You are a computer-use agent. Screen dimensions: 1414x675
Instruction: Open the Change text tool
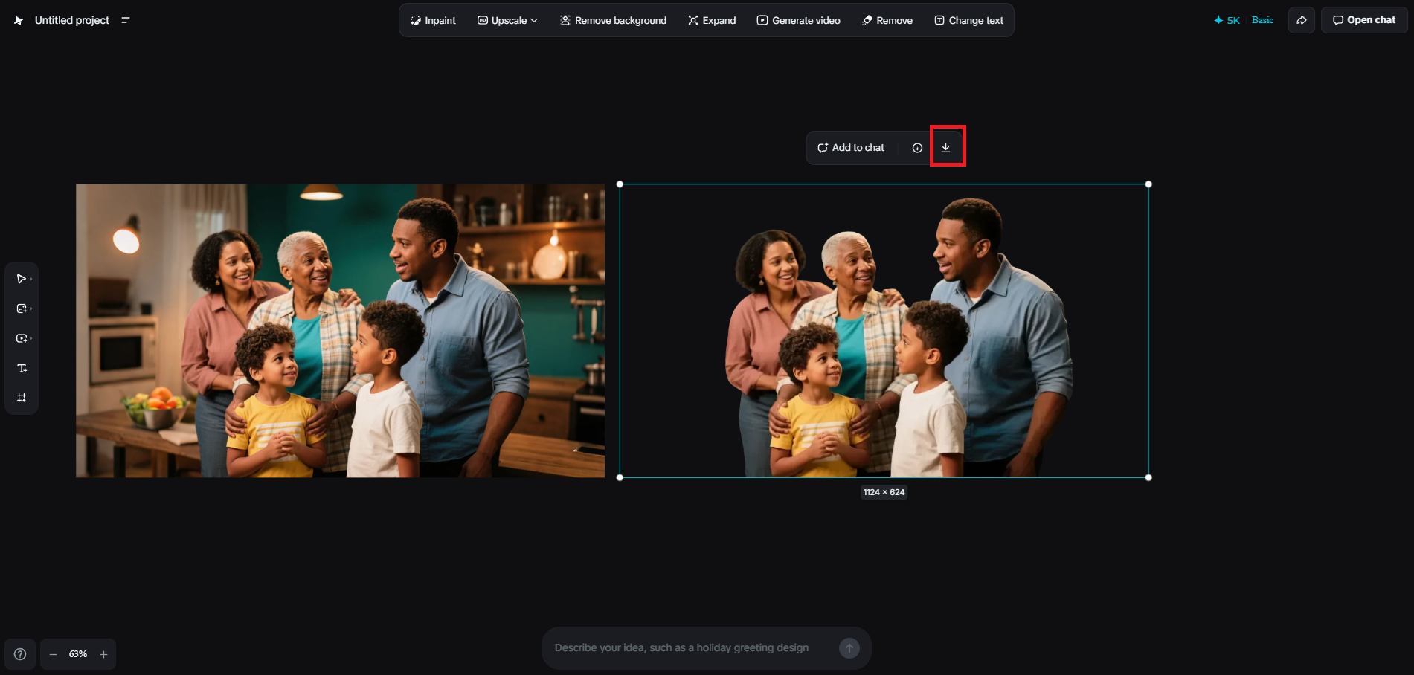tap(968, 20)
